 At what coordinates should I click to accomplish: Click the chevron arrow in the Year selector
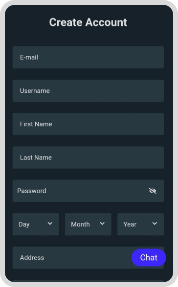coord(155,223)
